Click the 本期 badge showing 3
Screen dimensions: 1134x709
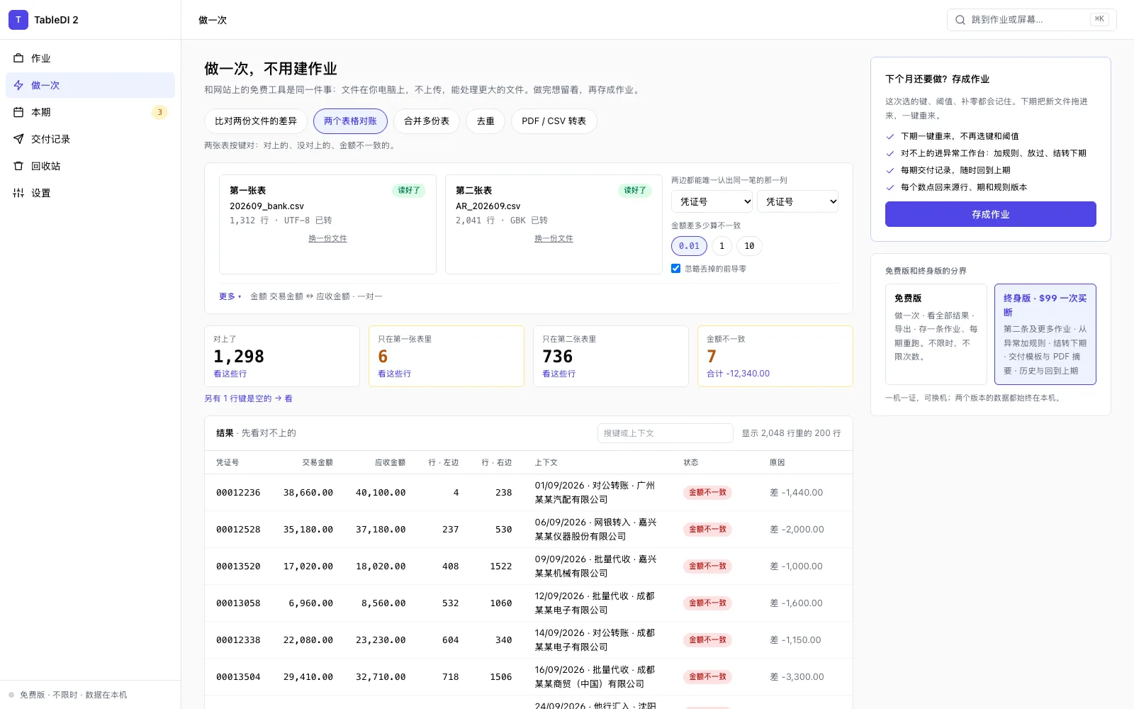click(159, 112)
